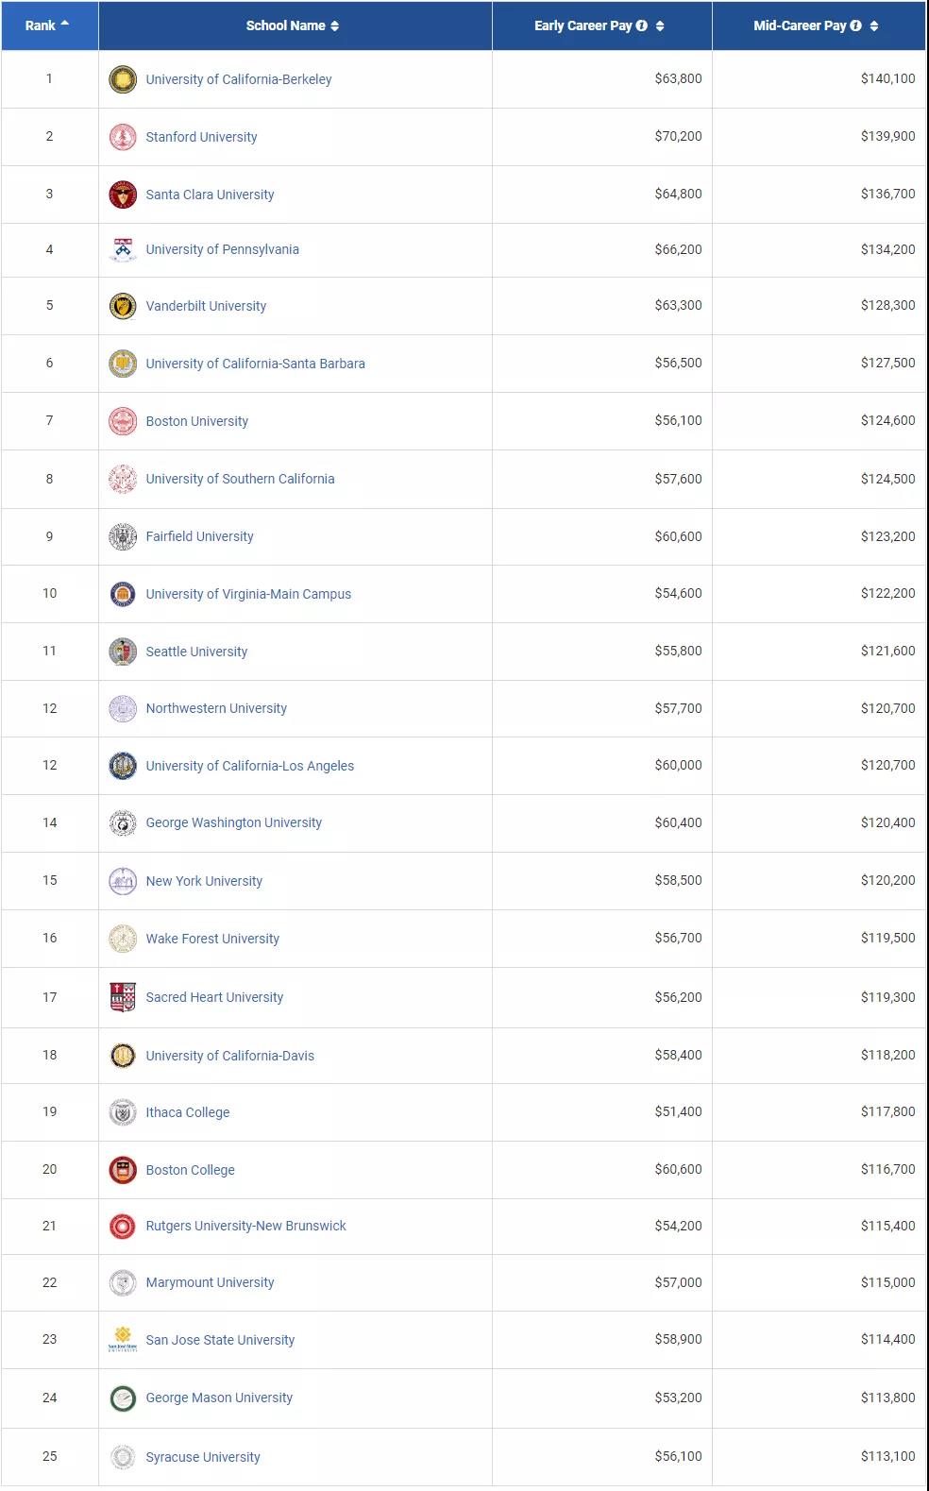Click the Mid-Career Pay column header

[x=800, y=25]
